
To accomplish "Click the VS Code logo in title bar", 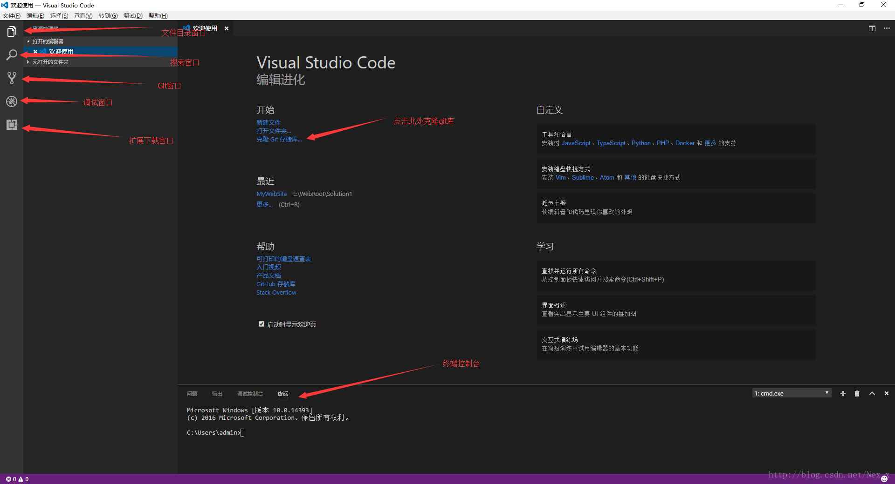I will tap(5, 5).
